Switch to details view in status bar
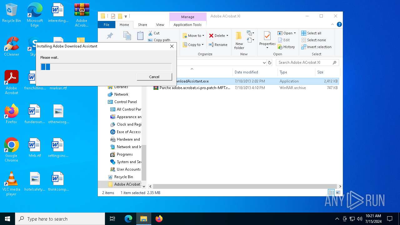 pos(331,192)
